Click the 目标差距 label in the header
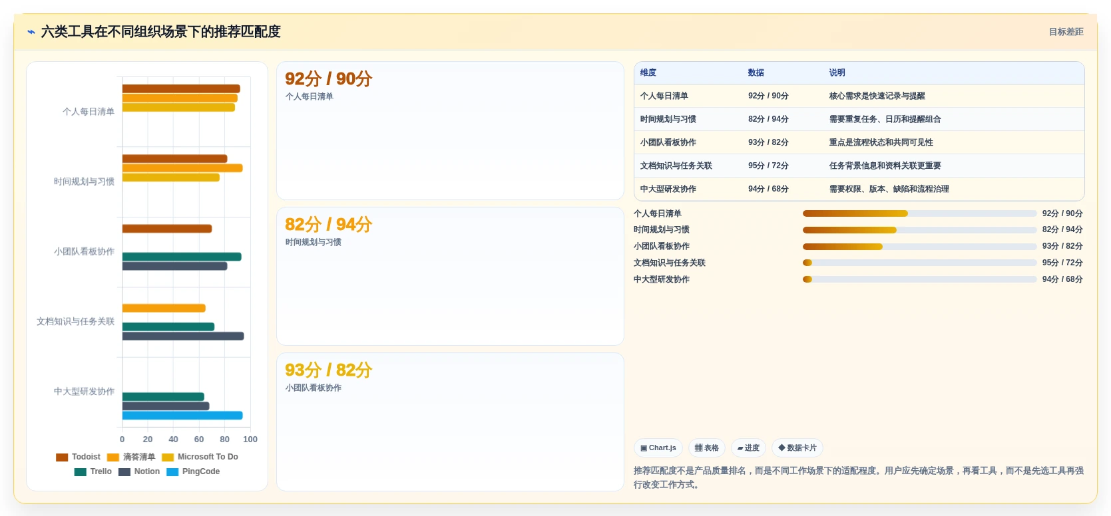Viewport: 1111px width, 516px height. pyautogui.click(x=1066, y=32)
